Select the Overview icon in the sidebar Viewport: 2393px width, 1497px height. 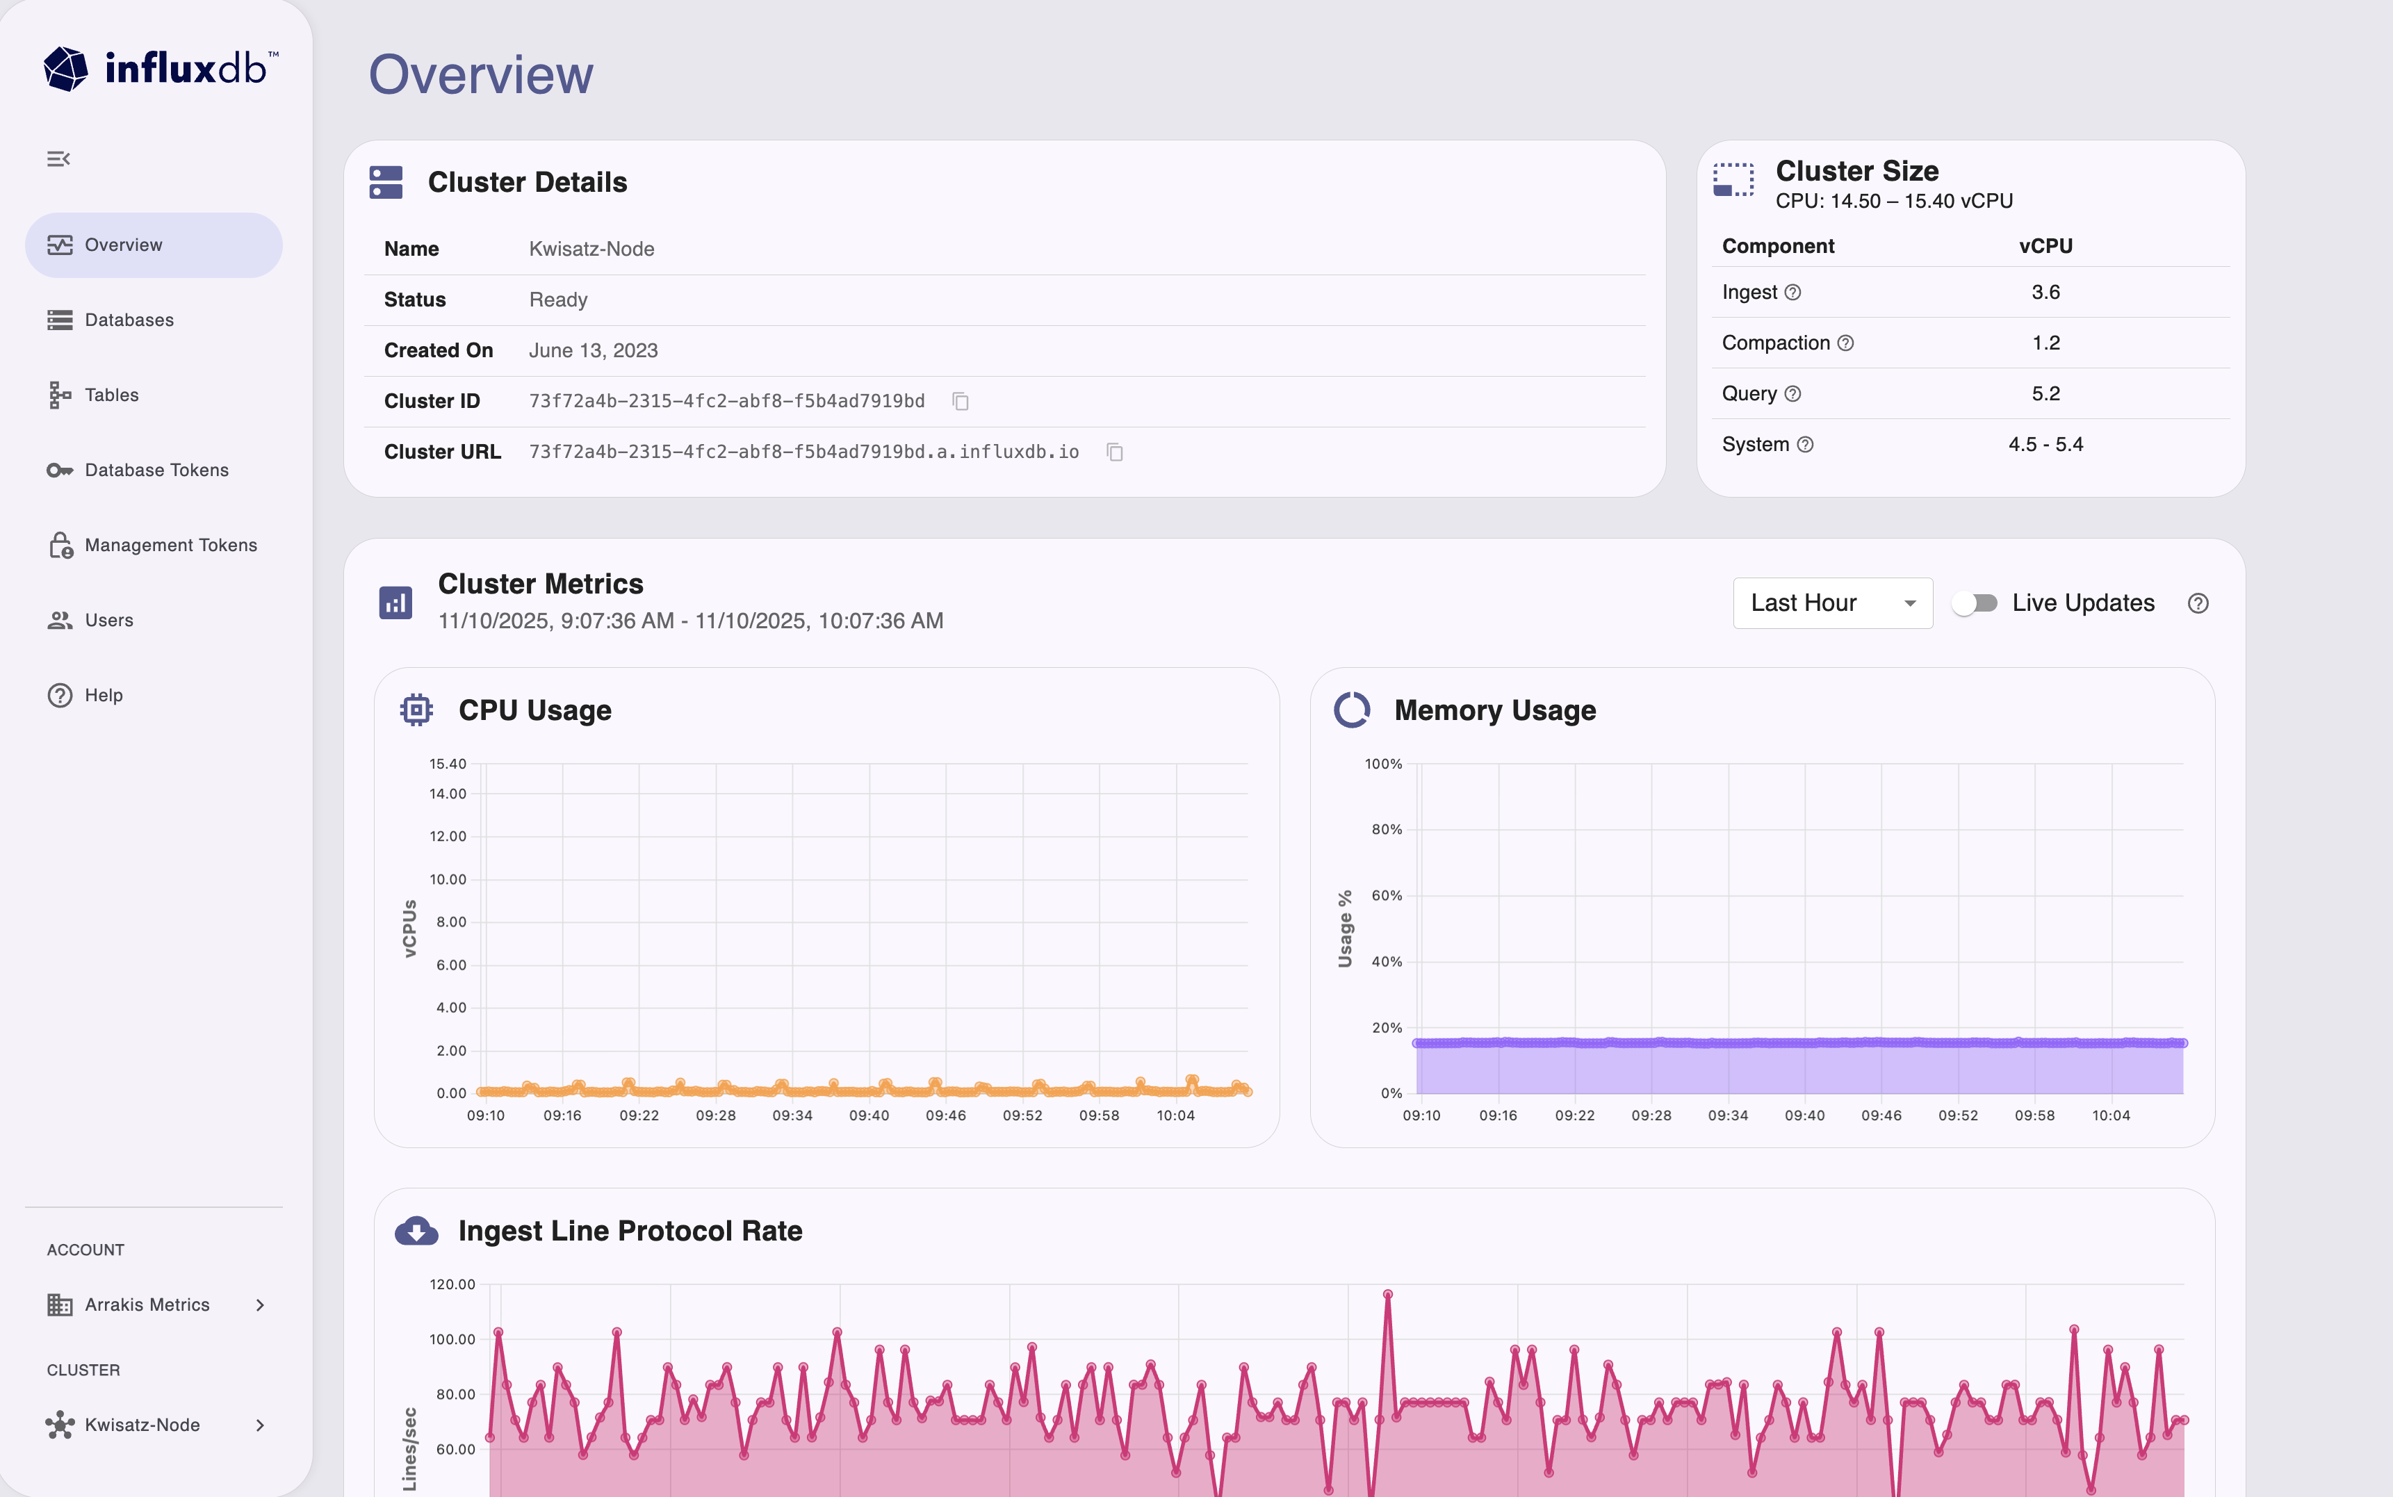click(x=58, y=245)
